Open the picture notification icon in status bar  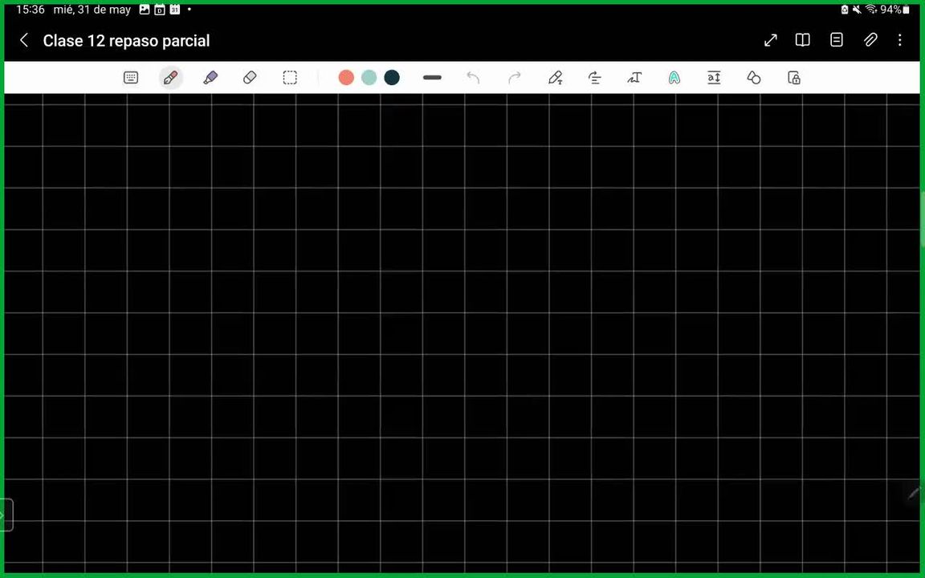pyautogui.click(x=144, y=10)
